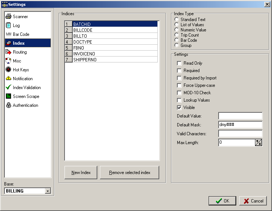Image resolution: width=272 pixels, height=211 pixels.
Task: Switch to the Scanner settings page
Action: coord(28,16)
